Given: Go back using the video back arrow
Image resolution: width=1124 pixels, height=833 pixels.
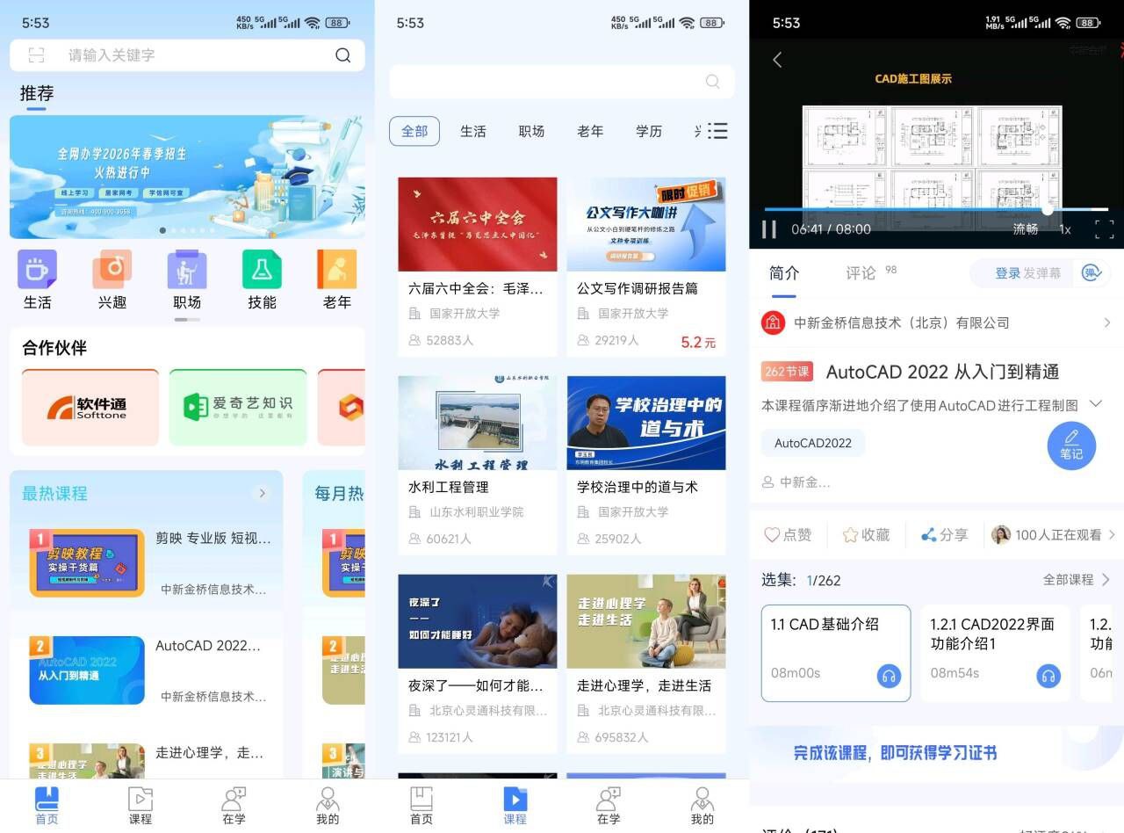Looking at the screenshot, I should tap(777, 60).
